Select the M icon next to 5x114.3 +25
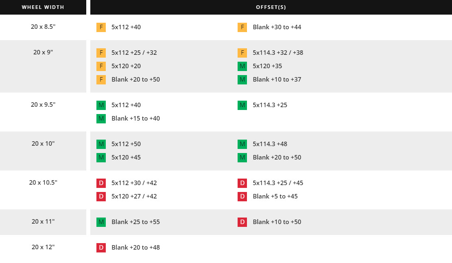 242,105
